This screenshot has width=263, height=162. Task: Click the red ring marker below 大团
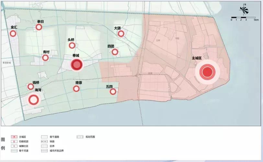pyautogui.click(x=121, y=34)
